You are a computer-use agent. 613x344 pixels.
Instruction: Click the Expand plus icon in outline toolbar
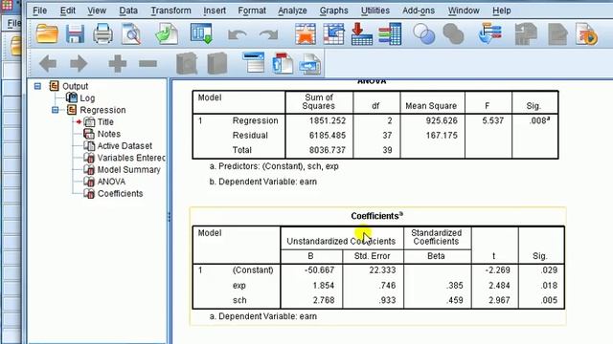117,63
